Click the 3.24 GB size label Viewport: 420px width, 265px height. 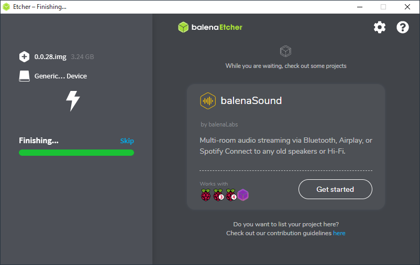82,56
